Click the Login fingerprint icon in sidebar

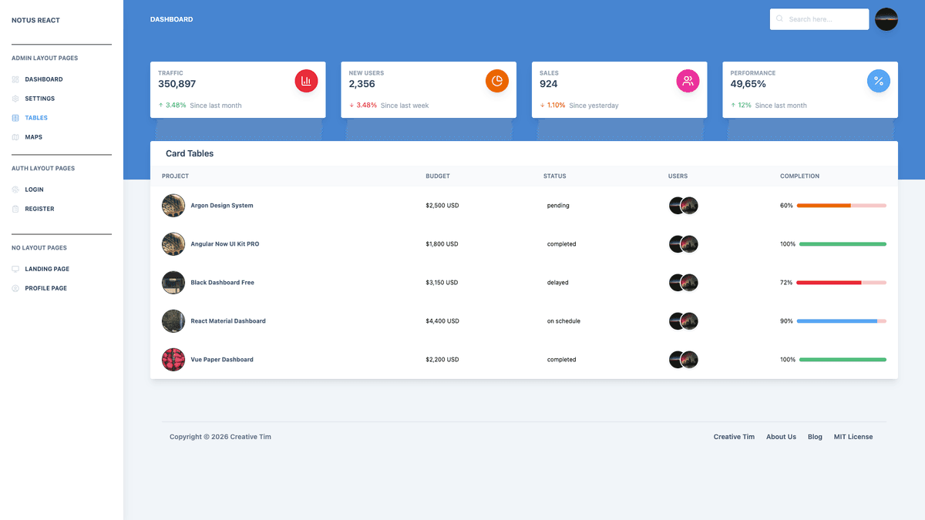[x=15, y=190]
